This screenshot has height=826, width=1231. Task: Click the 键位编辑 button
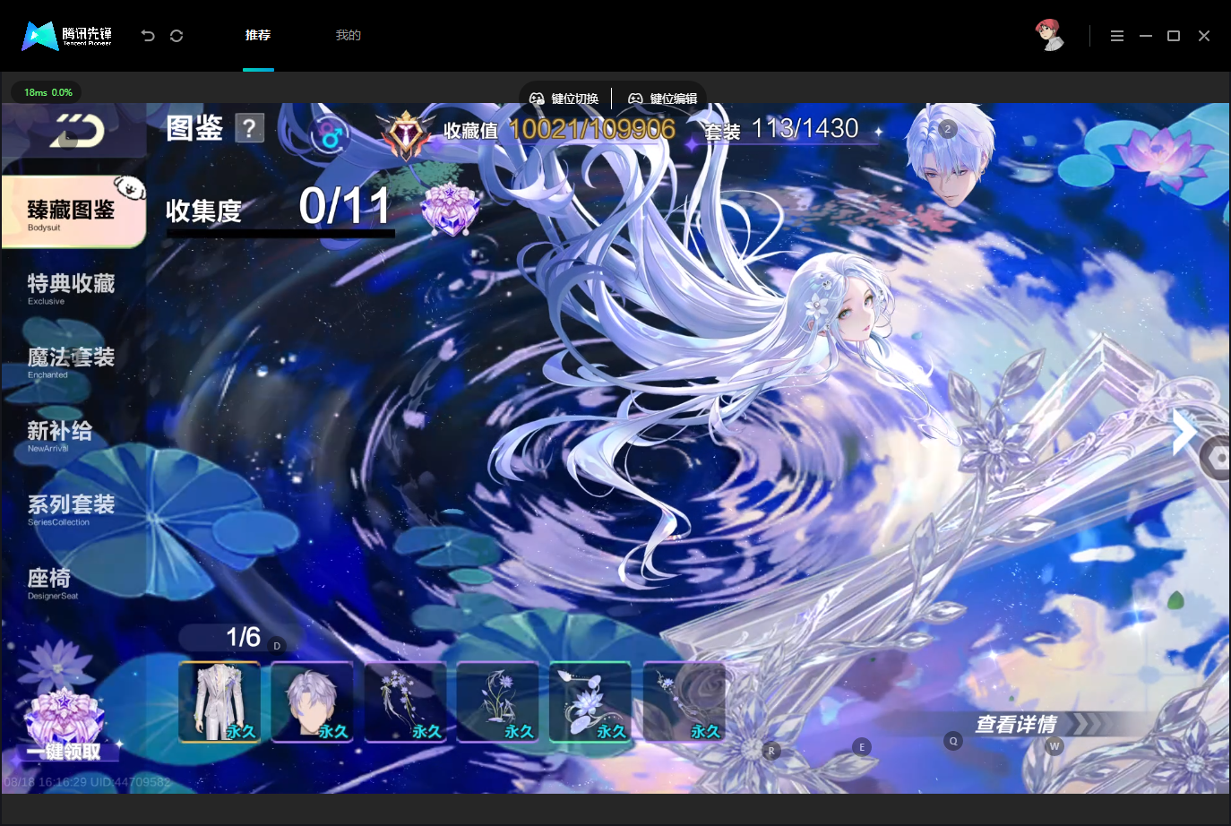click(x=662, y=99)
